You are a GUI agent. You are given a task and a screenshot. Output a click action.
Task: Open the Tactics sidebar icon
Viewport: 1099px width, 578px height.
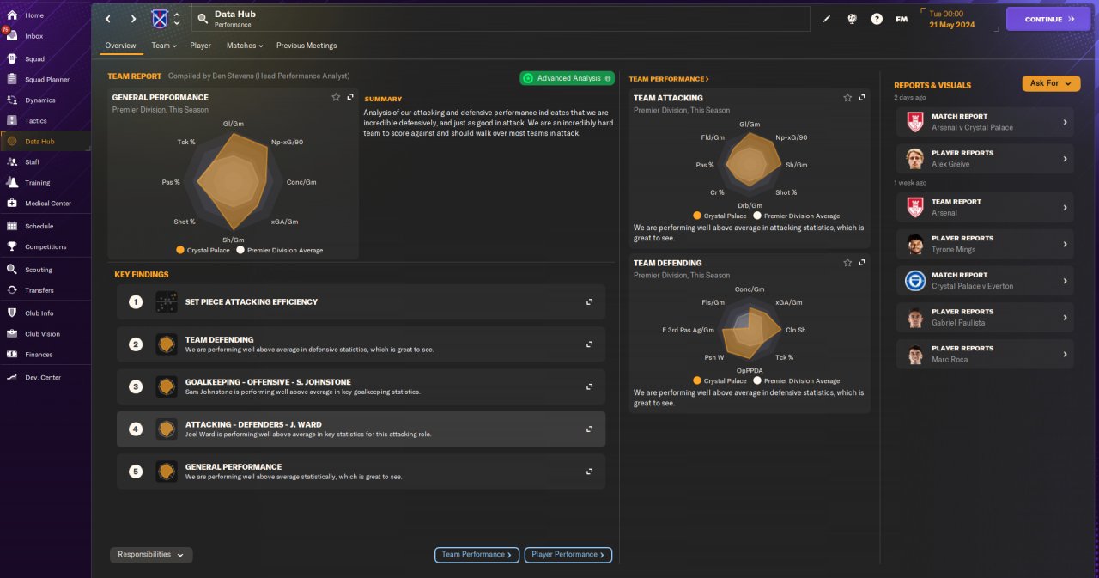click(12, 121)
